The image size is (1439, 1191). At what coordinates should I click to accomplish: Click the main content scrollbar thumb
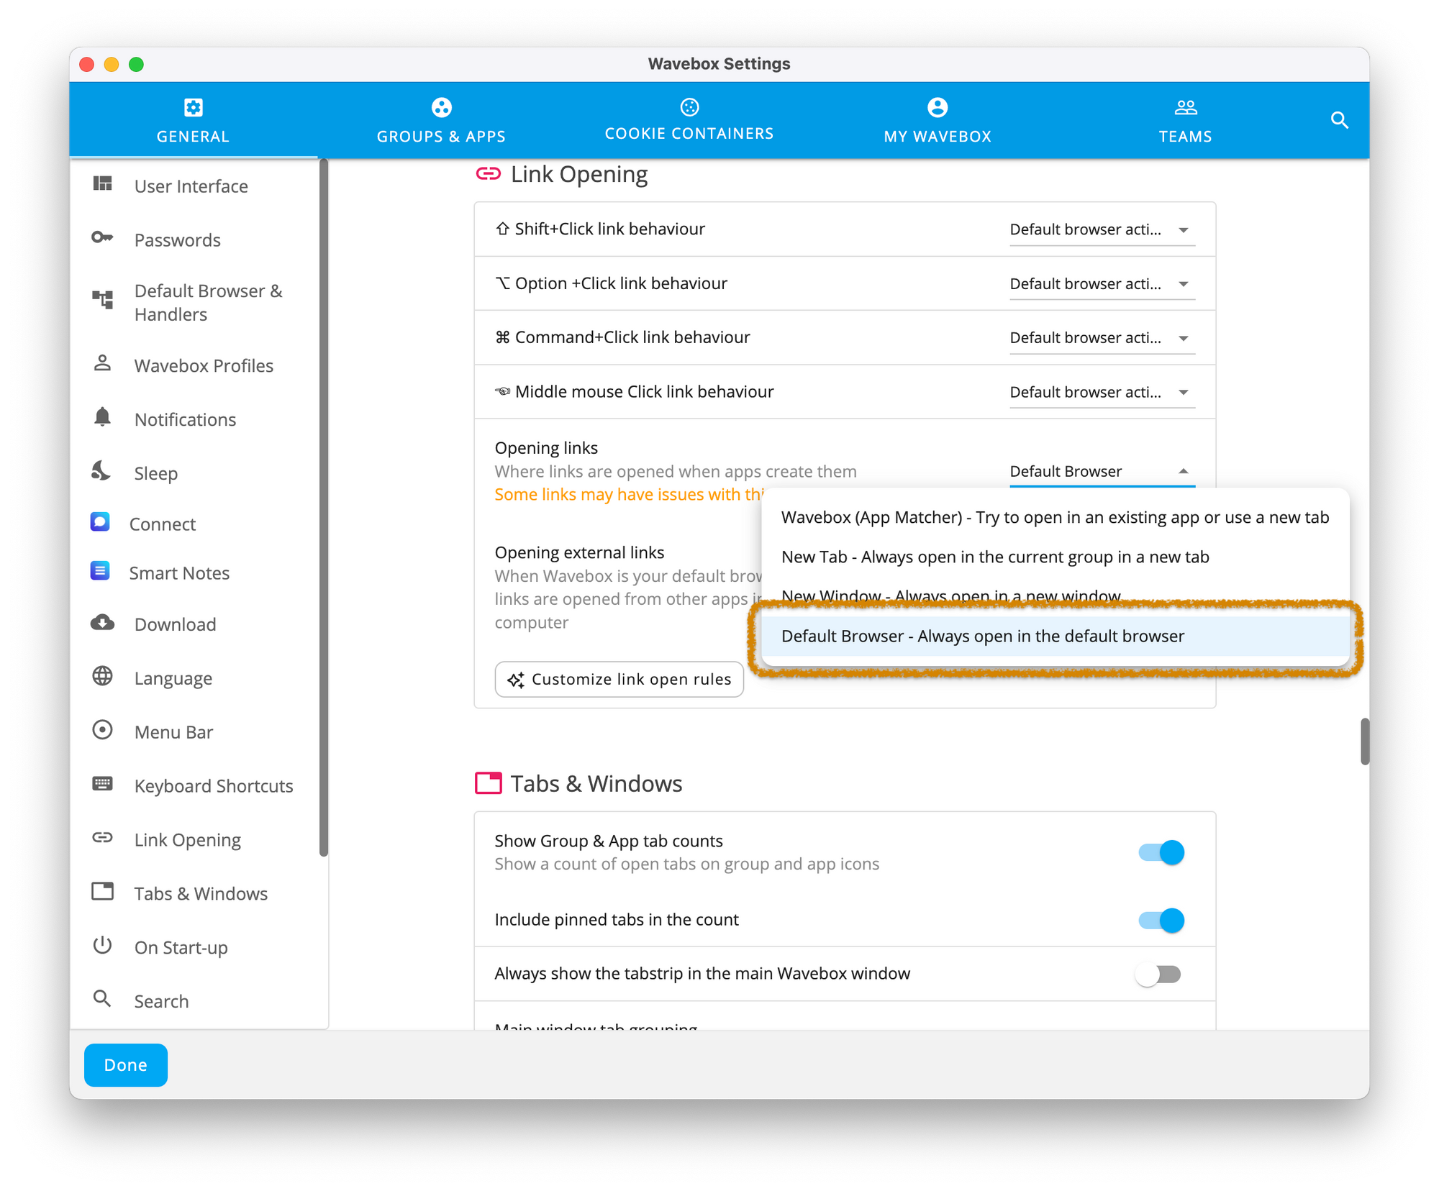(x=1364, y=741)
